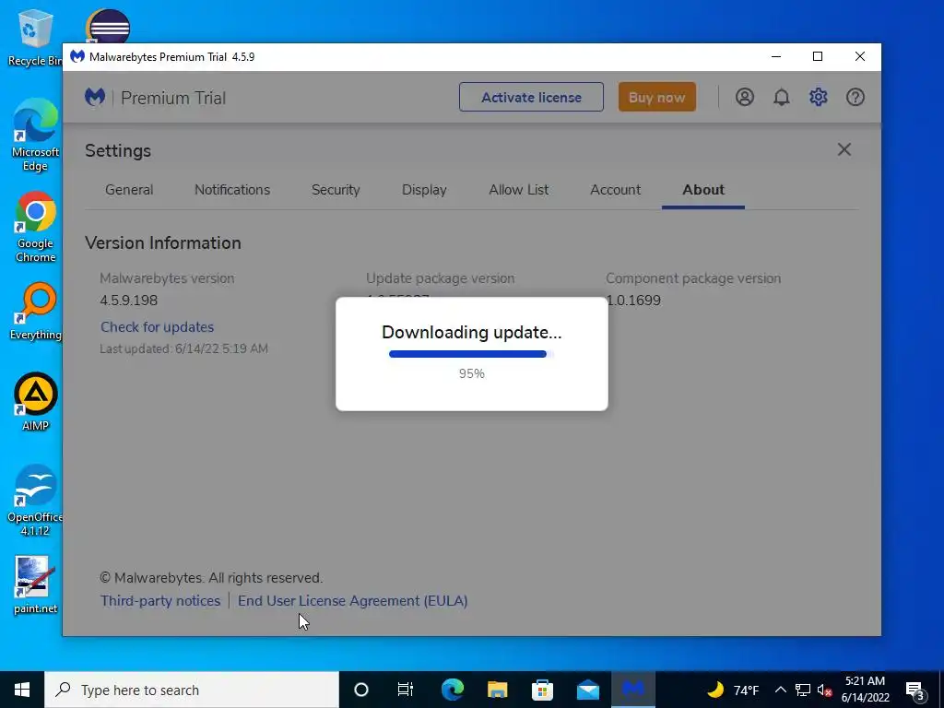Open Task View on the taskbar
Image resolution: width=944 pixels, height=708 pixels.
(x=406, y=690)
